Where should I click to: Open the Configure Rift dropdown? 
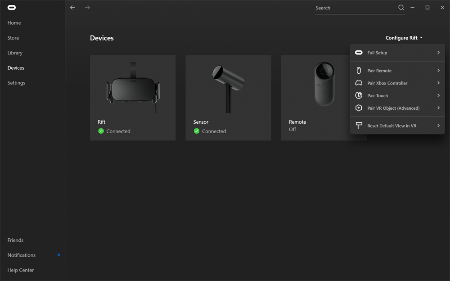click(403, 38)
